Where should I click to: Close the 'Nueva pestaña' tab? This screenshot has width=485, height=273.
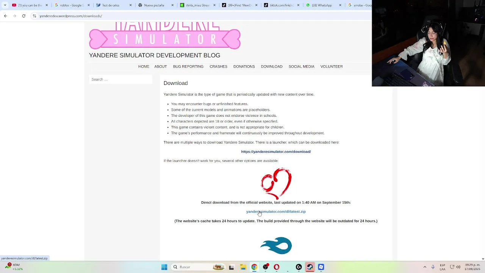pyautogui.click(x=172, y=5)
